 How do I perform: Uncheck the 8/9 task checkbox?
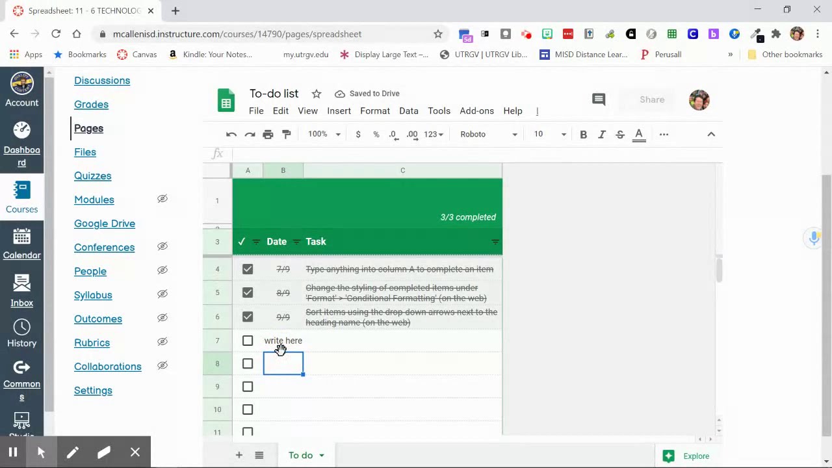pyautogui.click(x=248, y=292)
